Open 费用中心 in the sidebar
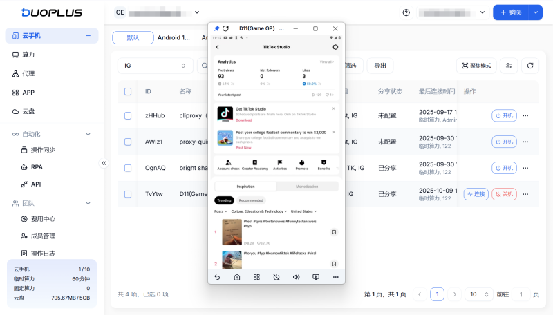This screenshot has width=553, height=315. pyautogui.click(x=43, y=219)
